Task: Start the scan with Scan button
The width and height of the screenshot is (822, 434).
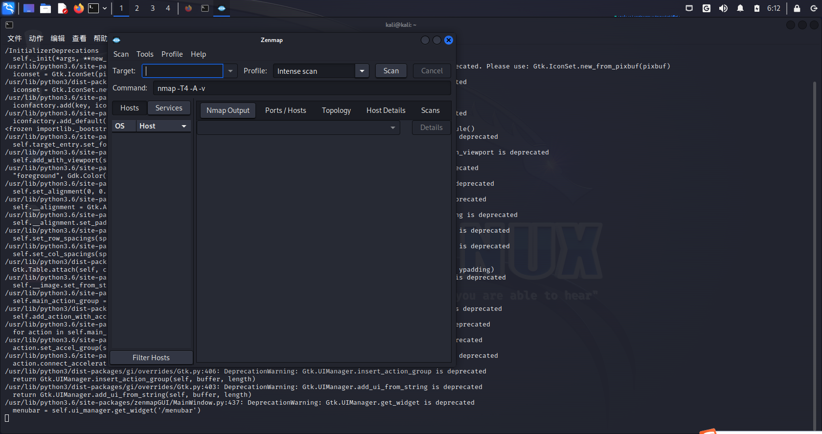Action: click(391, 71)
